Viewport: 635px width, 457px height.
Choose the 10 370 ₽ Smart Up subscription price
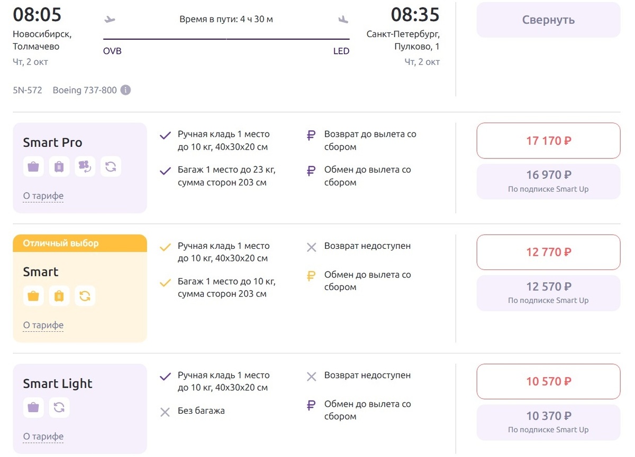(x=548, y=422)
